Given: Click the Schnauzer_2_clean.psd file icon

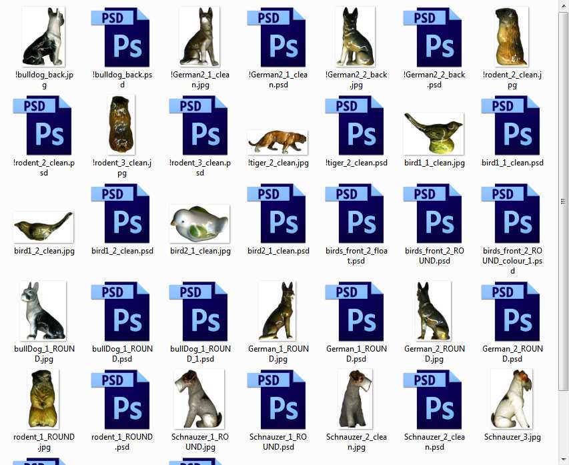Looking at the screenshot, I should point(432,400).
